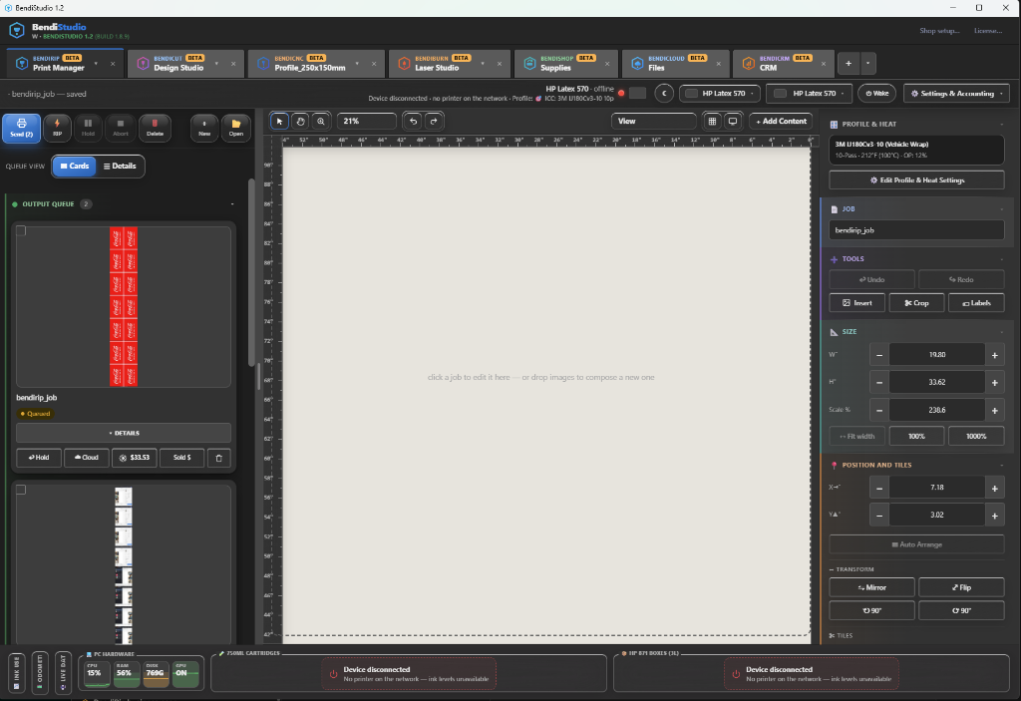This screenshot has height=701, width=1021.
Task: Click the job name field bendirip_job
Action: pos(917,230)
